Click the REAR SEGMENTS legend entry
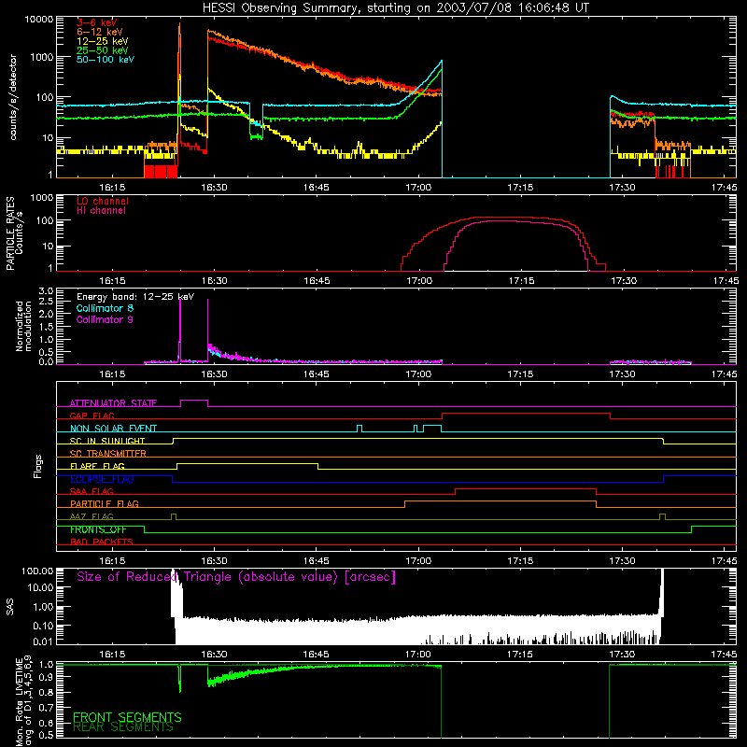The width and height of the screenshot is (747, 747). coord(123,727)
